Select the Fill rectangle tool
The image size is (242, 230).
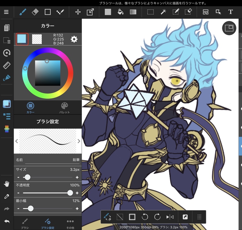click(108, 12)
